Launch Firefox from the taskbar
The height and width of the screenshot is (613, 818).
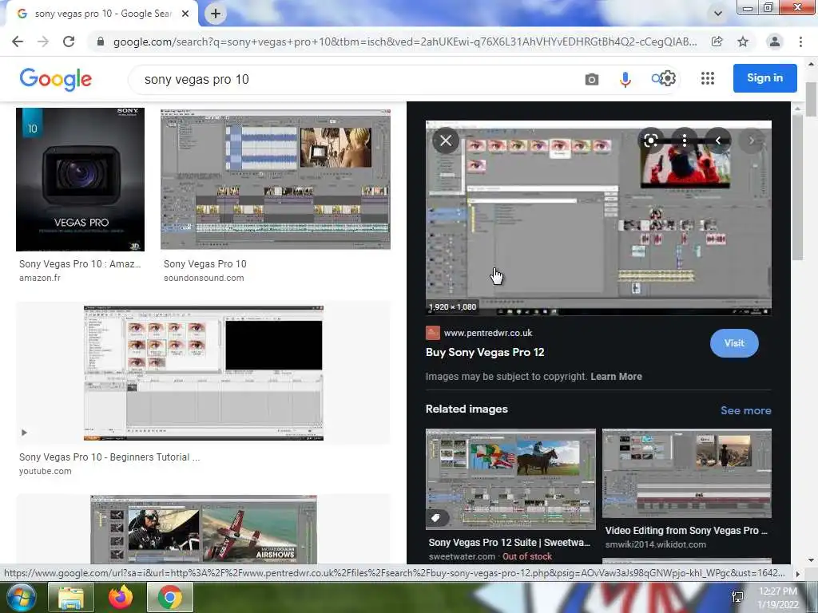pyautogui.click(x=121, y=597)
